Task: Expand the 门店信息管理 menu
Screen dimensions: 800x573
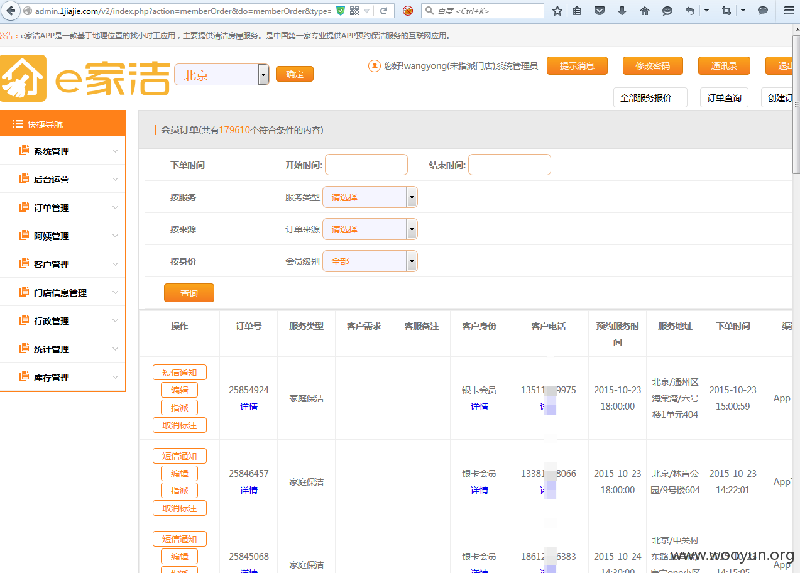Action: (x=63, y=292)
